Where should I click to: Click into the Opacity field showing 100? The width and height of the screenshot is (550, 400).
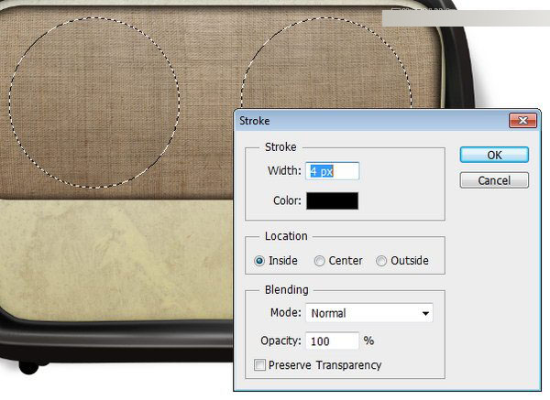[x=332, y=341]
